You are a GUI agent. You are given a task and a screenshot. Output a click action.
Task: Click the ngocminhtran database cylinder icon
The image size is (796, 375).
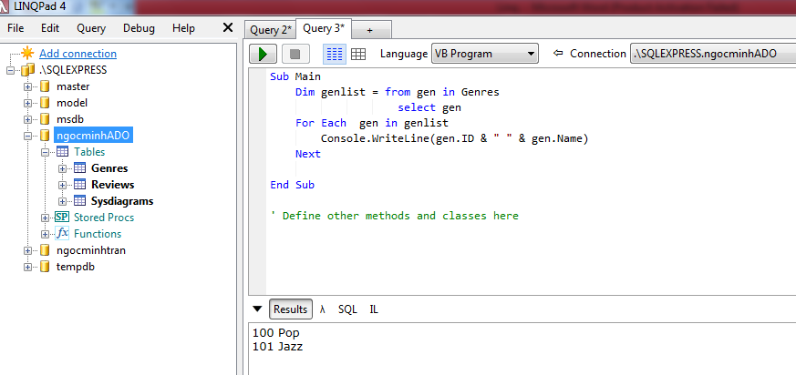(45, 250)
